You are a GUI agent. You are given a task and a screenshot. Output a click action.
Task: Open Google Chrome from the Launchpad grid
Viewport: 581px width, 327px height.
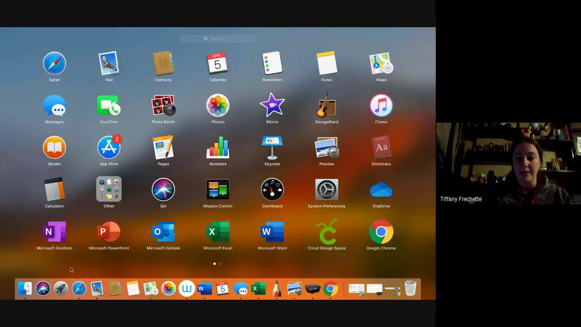[381, 232]
